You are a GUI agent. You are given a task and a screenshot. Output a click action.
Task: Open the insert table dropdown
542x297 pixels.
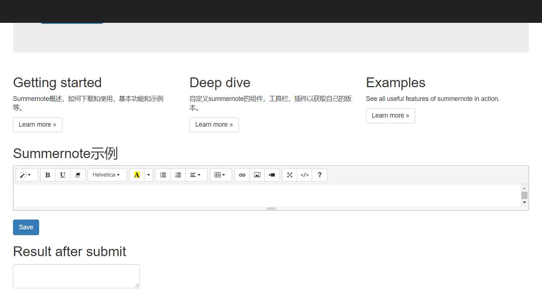[221, 175]
